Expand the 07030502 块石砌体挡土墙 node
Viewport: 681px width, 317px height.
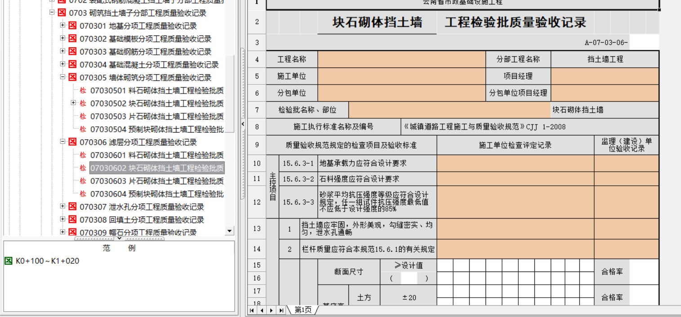point(74,103)
